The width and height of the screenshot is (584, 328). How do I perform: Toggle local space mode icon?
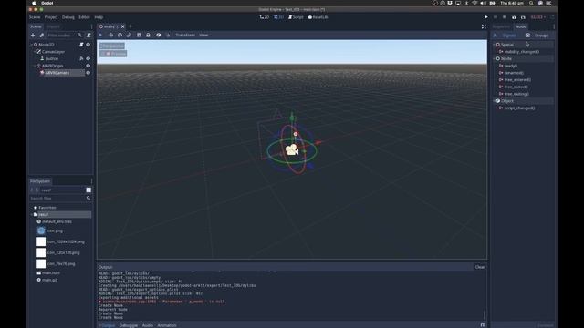(159, 35)
